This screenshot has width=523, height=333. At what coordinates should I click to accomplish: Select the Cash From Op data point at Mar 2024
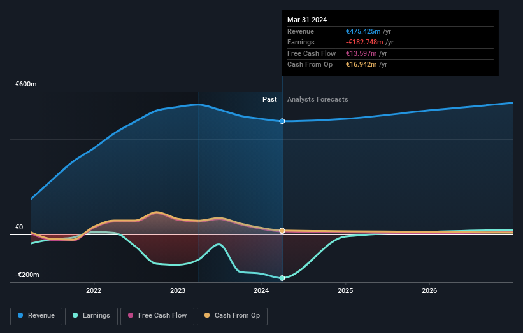pos(282,231)
